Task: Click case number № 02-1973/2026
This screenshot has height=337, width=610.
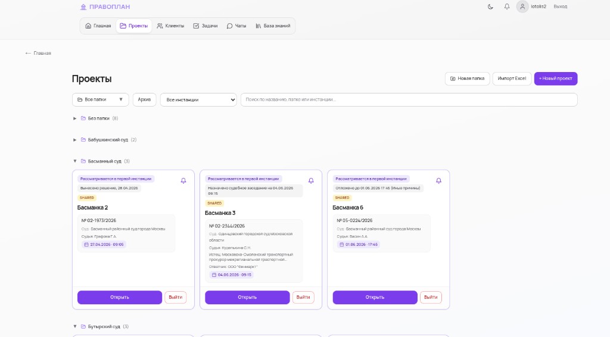Action: coord(99,220)
